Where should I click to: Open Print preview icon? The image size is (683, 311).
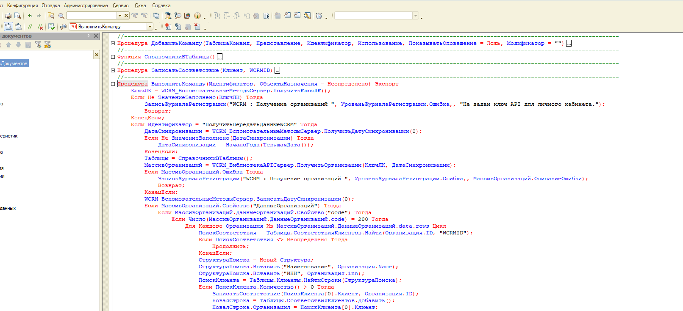(x=17, y=16)
